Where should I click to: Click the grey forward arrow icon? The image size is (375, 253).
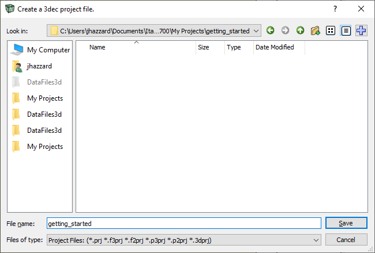(285, 30)
